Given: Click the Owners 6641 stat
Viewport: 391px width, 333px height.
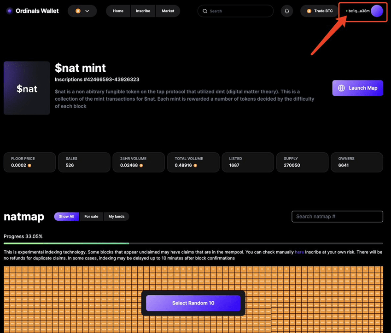Looking at the screenshot, I should [357, 162].
